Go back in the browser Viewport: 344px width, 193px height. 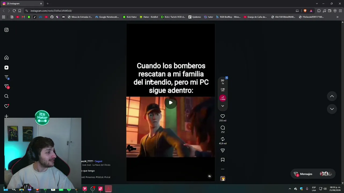click(3, 11)
